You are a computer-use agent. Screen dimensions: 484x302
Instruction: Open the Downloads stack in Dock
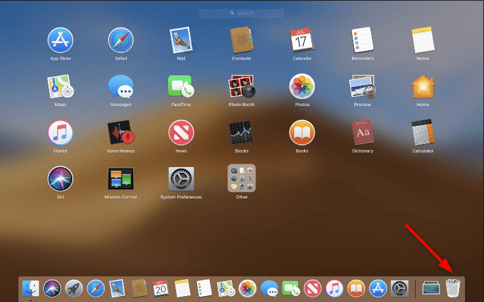(431, 288)
